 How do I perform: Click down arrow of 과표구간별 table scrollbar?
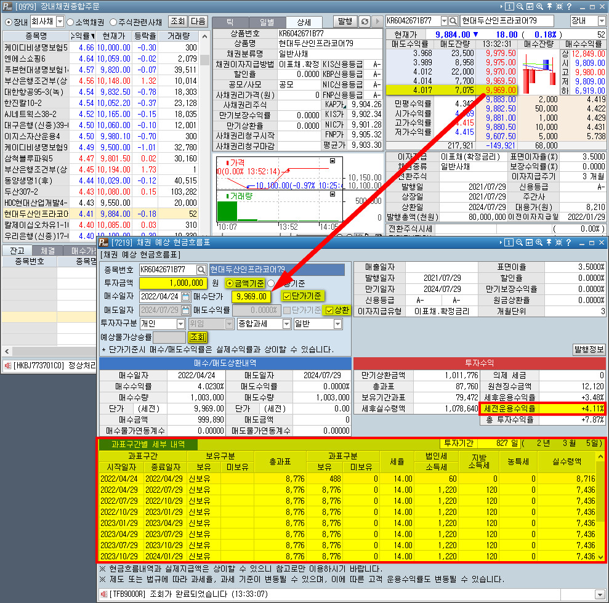click(600, 556)
